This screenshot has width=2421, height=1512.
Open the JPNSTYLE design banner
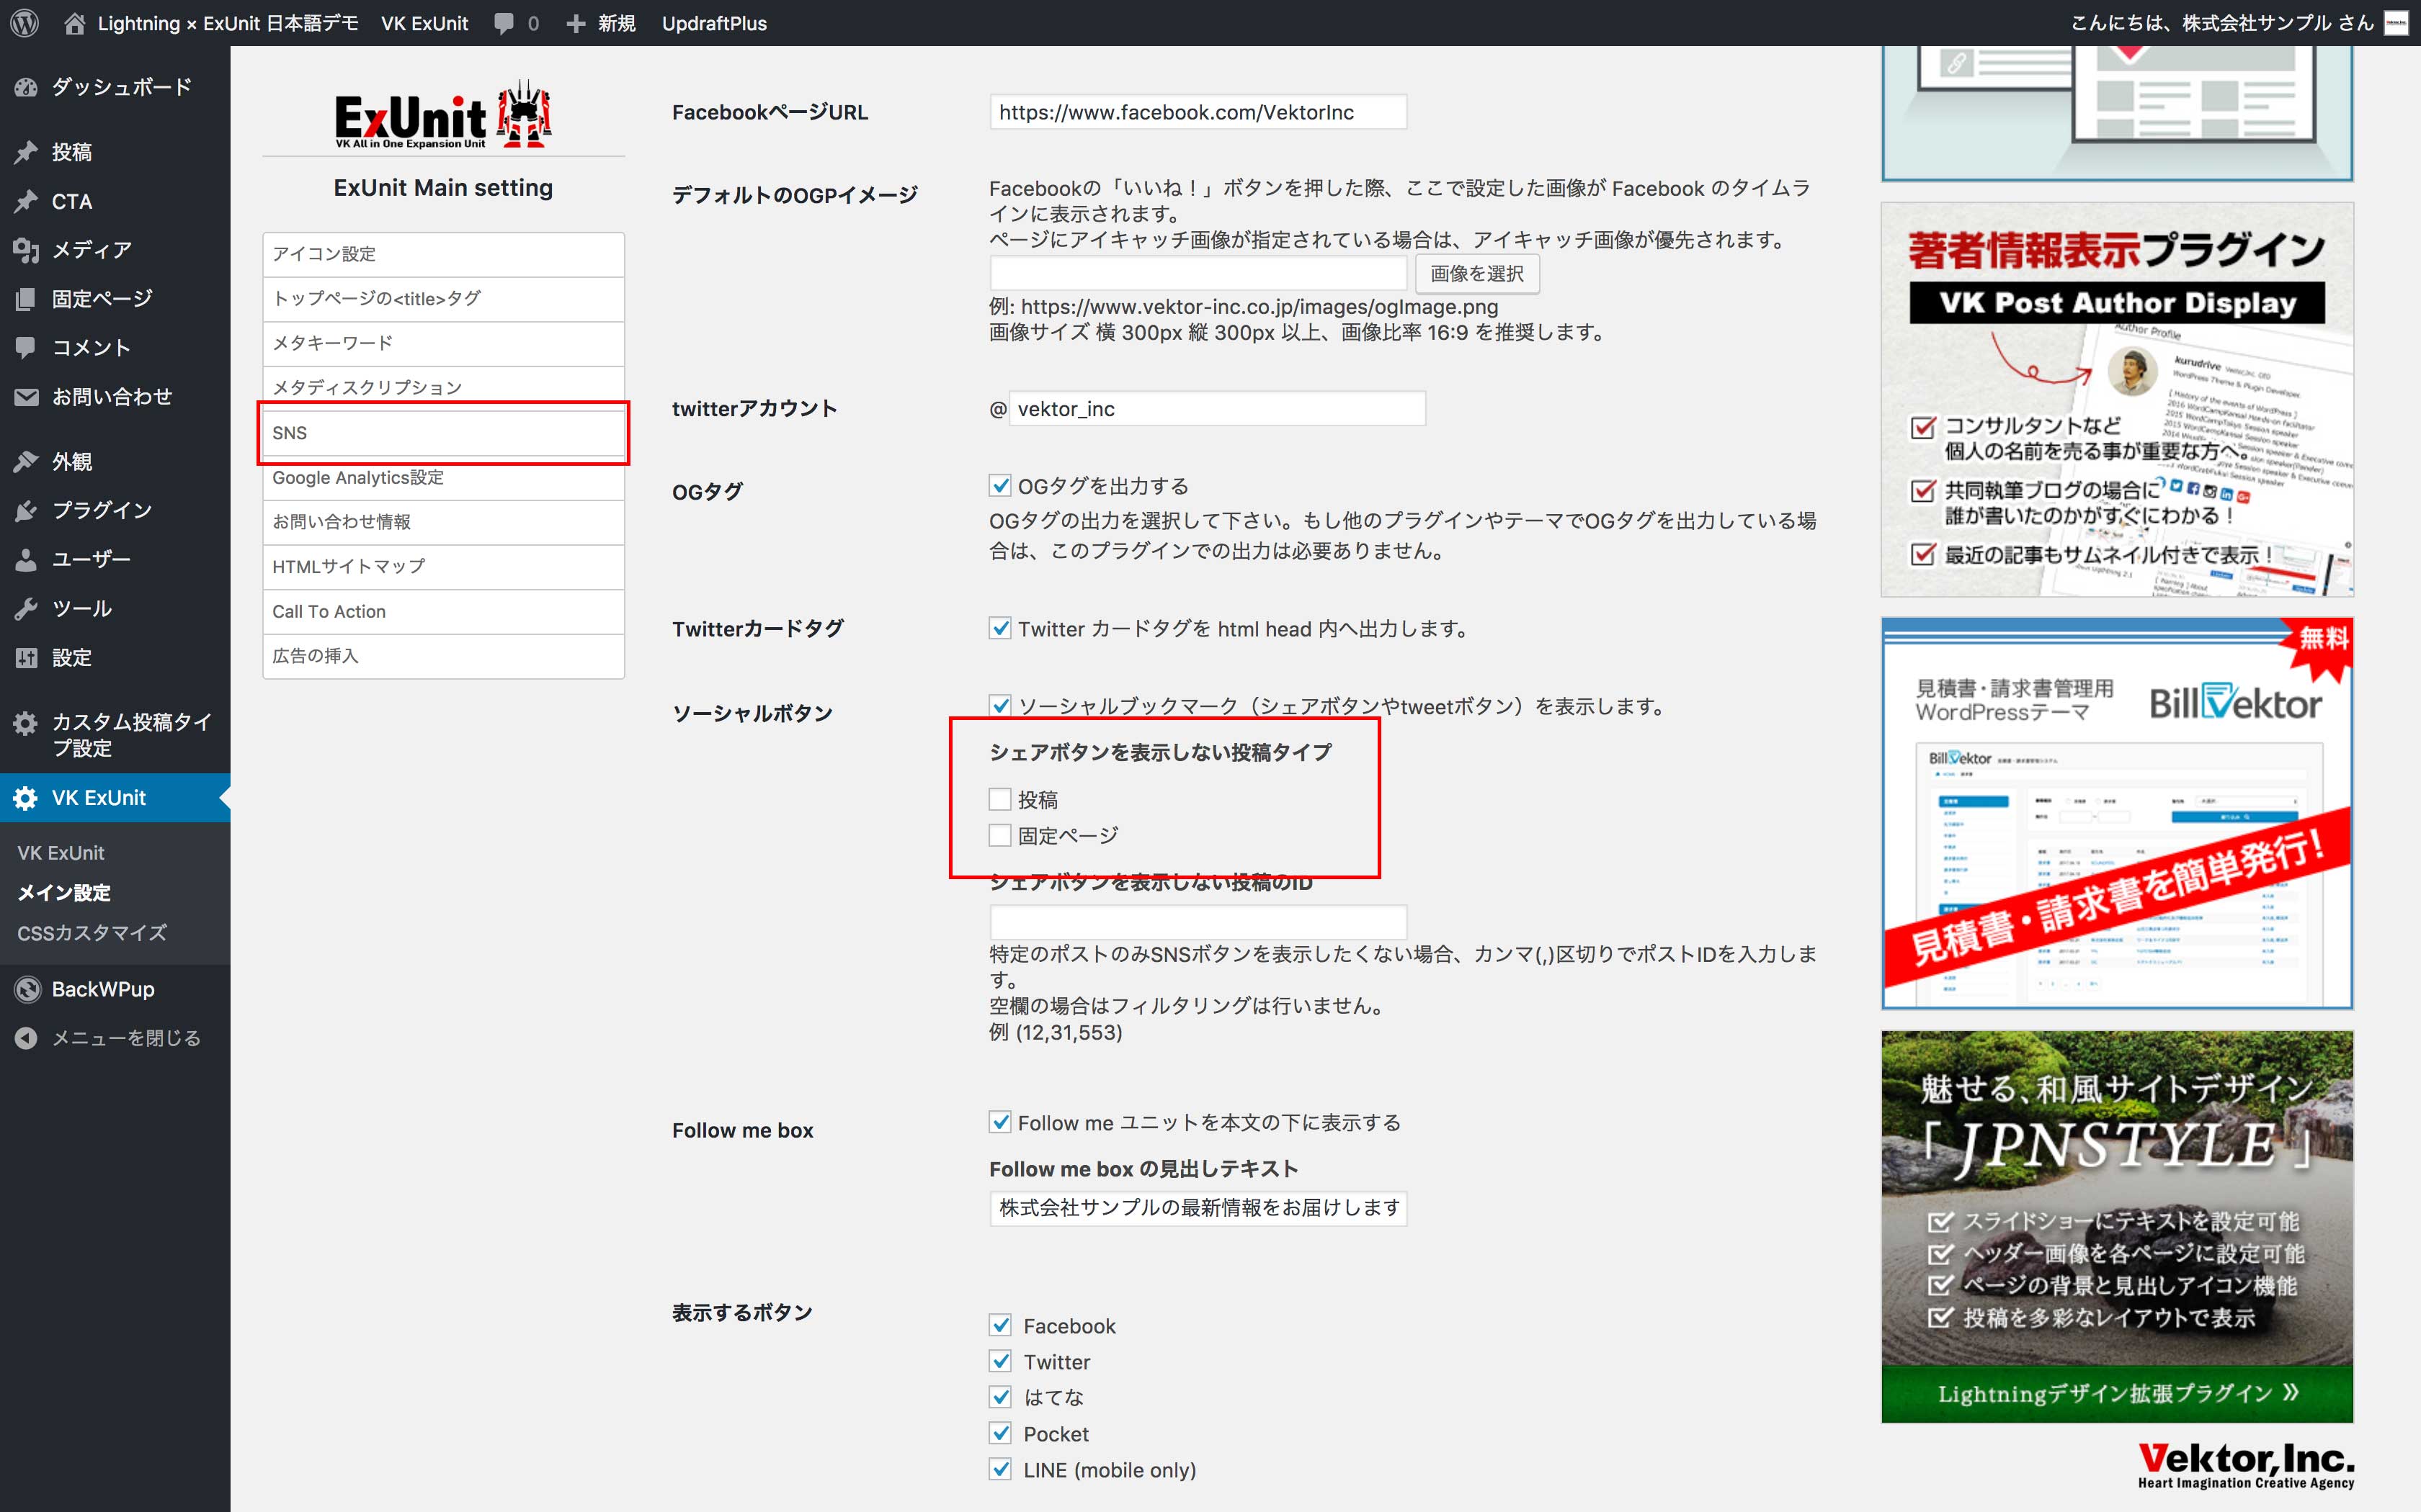2117,1226
